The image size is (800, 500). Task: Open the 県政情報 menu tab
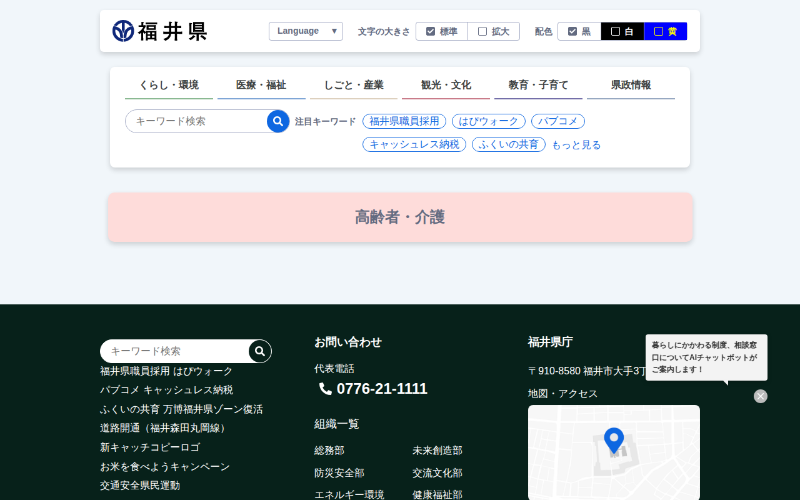(631, 85)
